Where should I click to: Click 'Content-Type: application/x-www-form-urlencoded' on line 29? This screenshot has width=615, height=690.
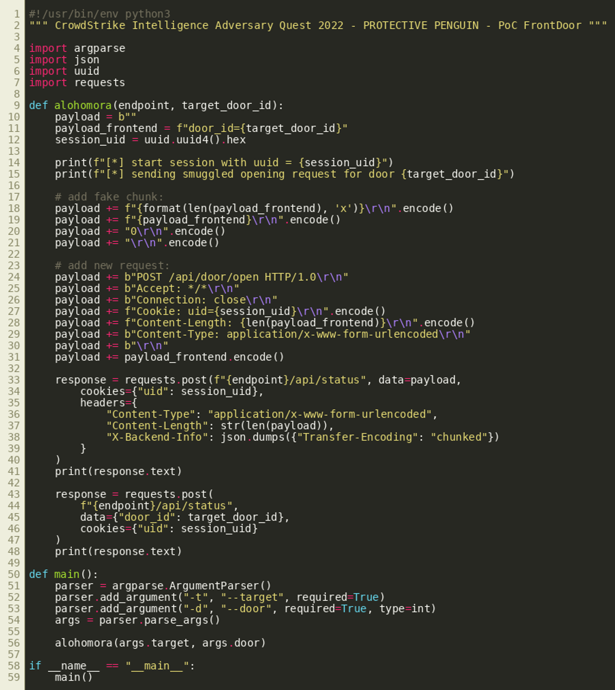click(x=287, y=334)
